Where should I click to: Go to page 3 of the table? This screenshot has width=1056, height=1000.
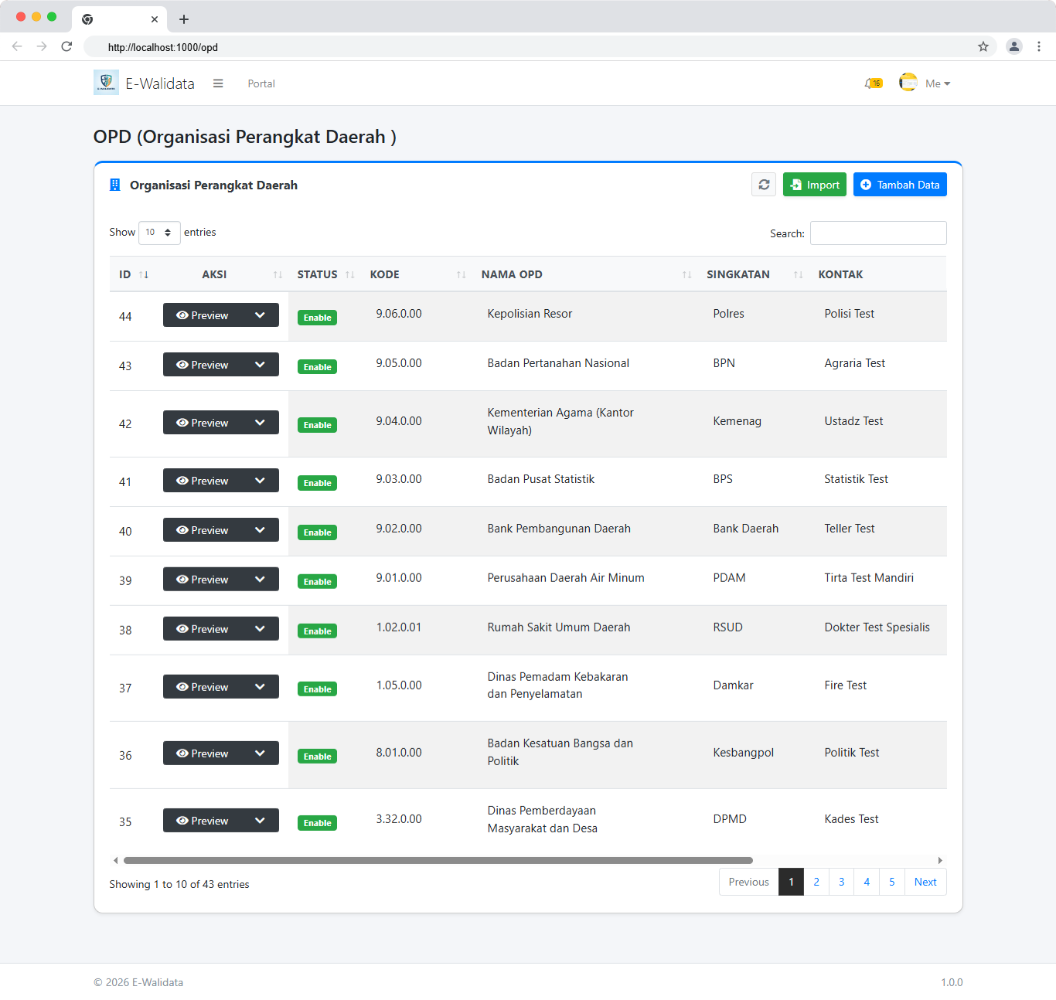841,882
